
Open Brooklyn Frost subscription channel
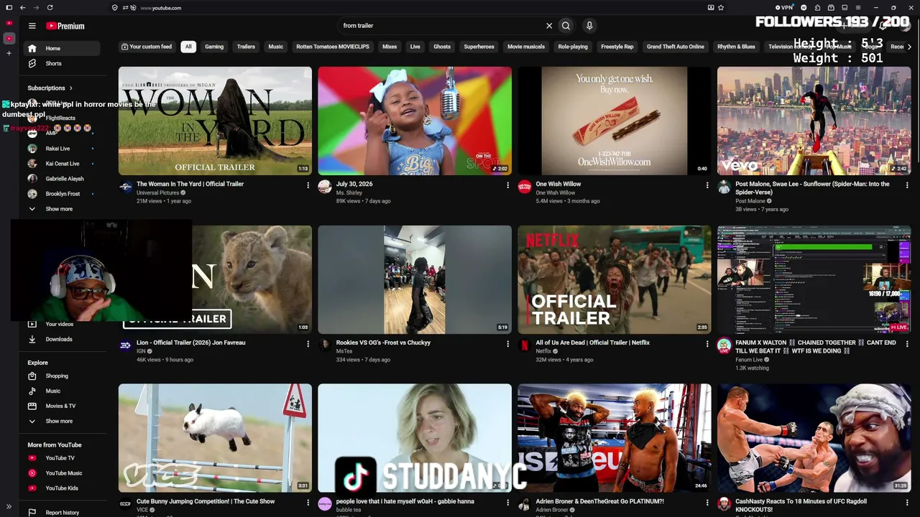(60, 194)
